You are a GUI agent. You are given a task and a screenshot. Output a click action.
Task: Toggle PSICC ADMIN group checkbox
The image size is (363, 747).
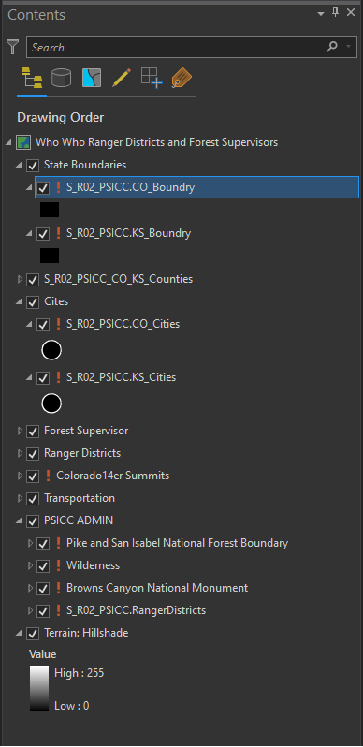(33, 520)
